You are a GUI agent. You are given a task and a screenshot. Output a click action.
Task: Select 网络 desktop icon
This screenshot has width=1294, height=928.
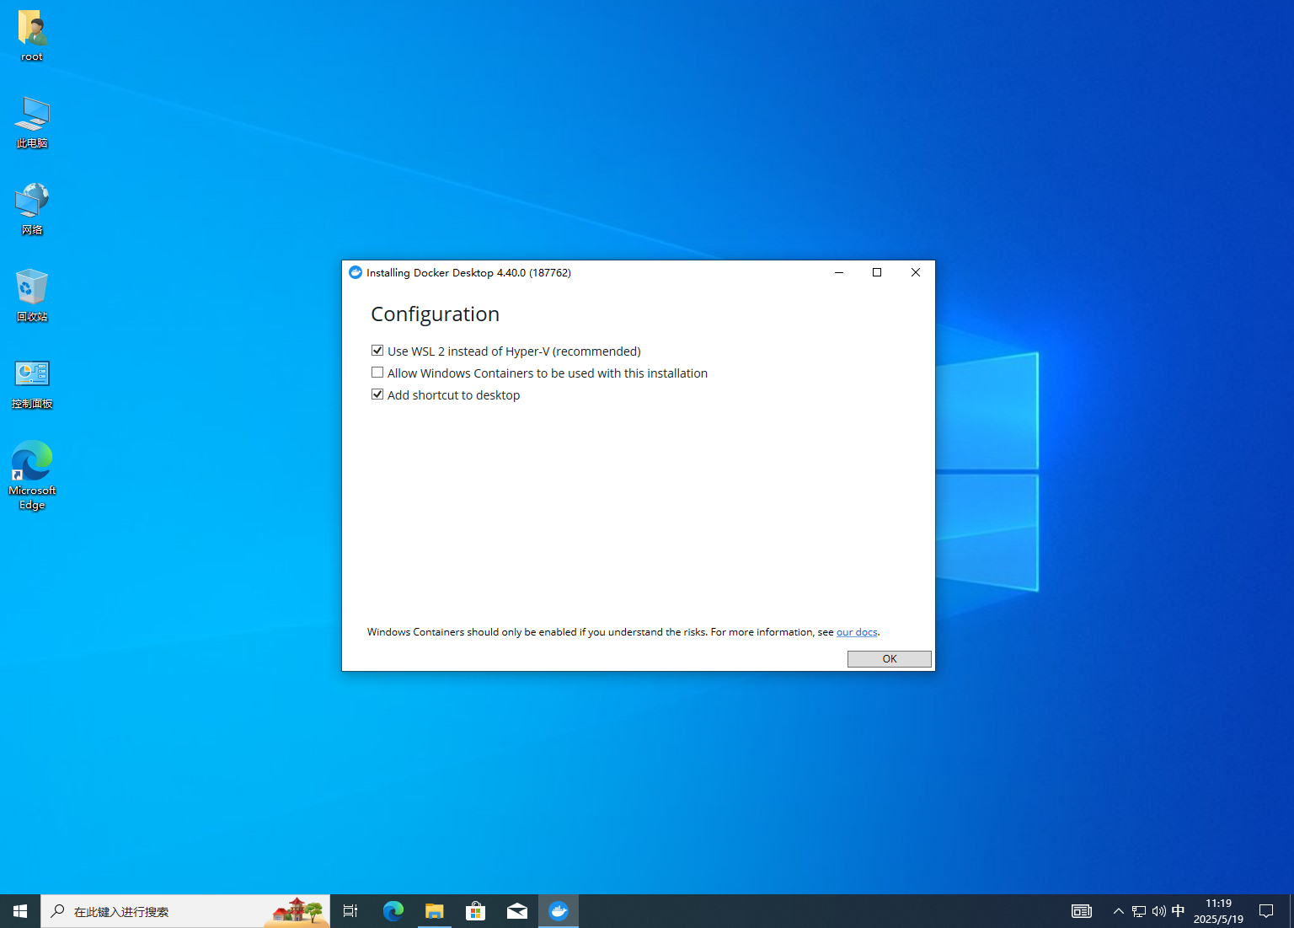click(32, 209)
